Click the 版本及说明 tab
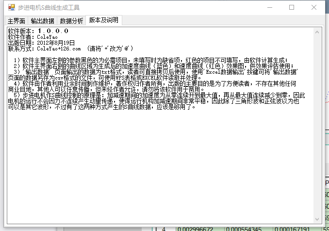The width and height of the screenshot is (329, 231). click(104, 20)
